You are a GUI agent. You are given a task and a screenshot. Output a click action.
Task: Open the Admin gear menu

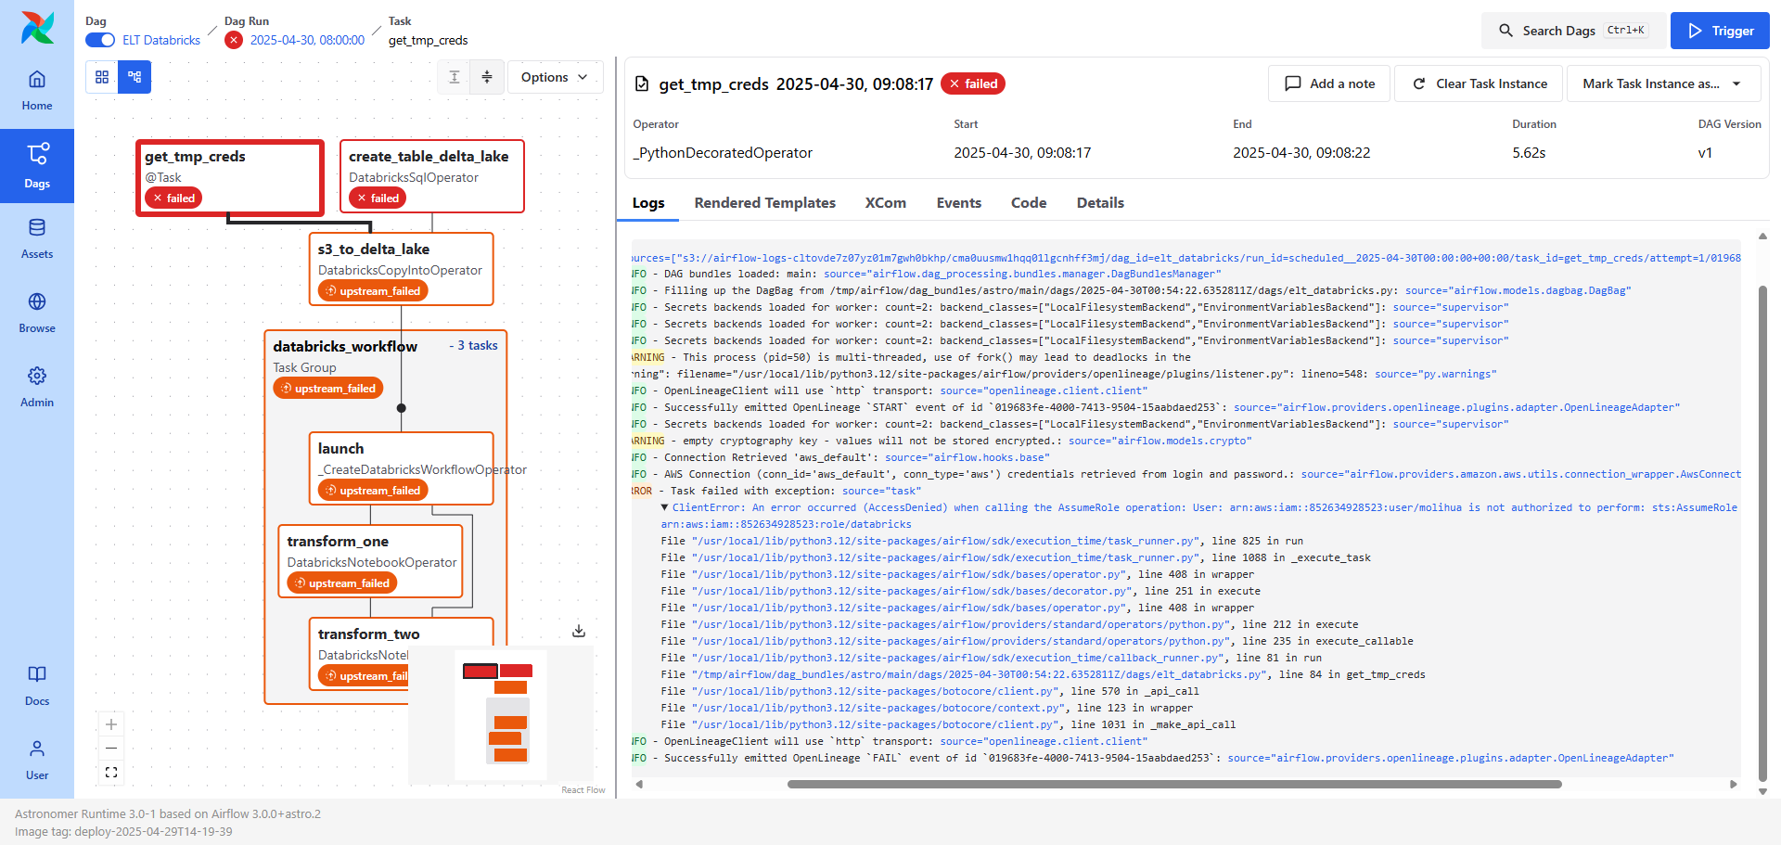pos(37,387)
